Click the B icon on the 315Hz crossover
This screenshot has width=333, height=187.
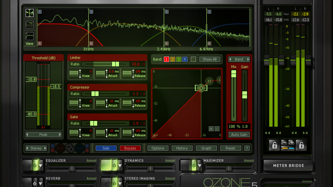pos(91,43)
